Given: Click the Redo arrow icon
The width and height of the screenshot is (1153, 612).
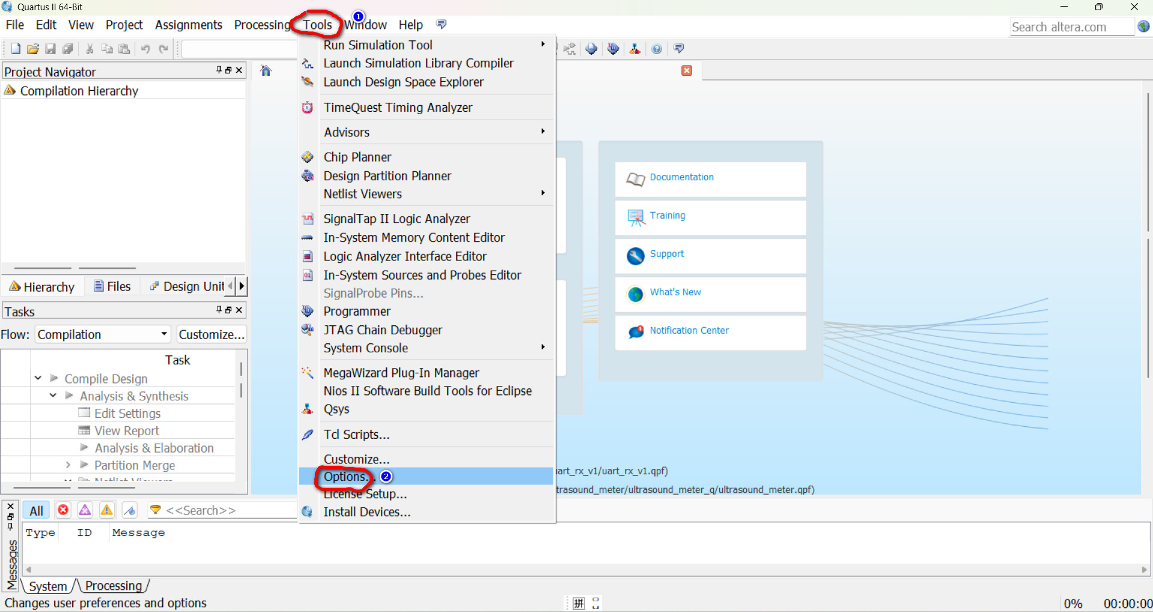Looking at the screenshot, I should point(163,49).
